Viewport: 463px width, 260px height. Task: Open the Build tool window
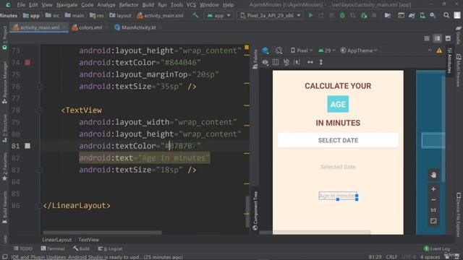tap(81, 248)
